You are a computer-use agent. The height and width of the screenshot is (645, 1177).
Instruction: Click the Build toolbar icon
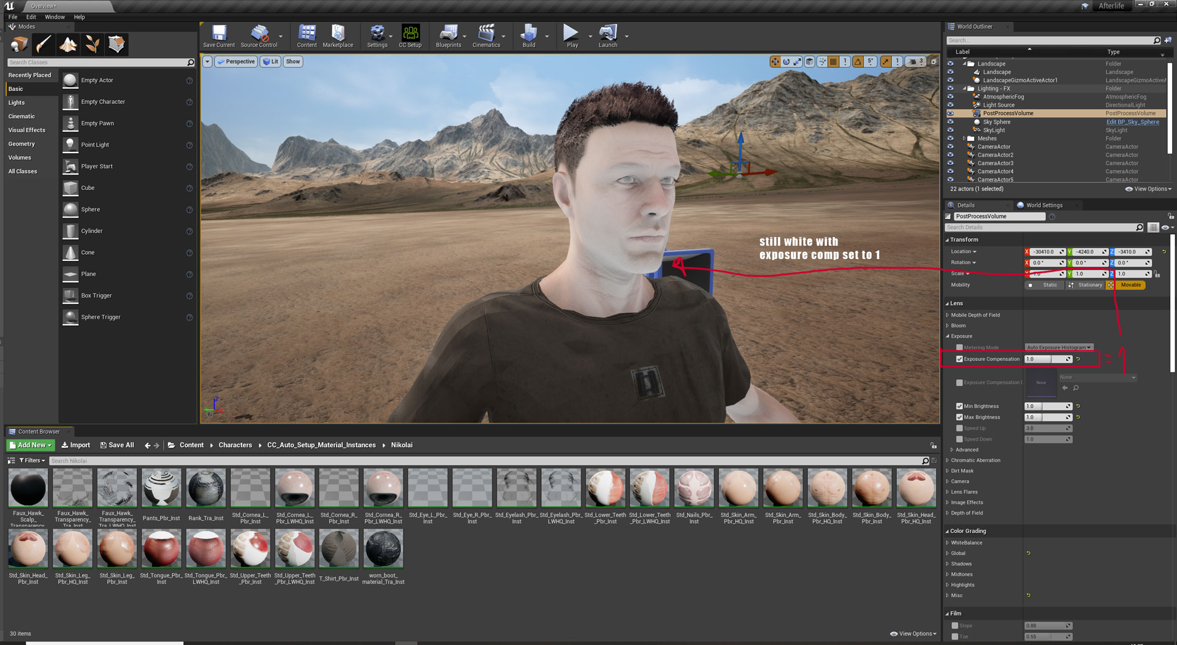(528, 36)
